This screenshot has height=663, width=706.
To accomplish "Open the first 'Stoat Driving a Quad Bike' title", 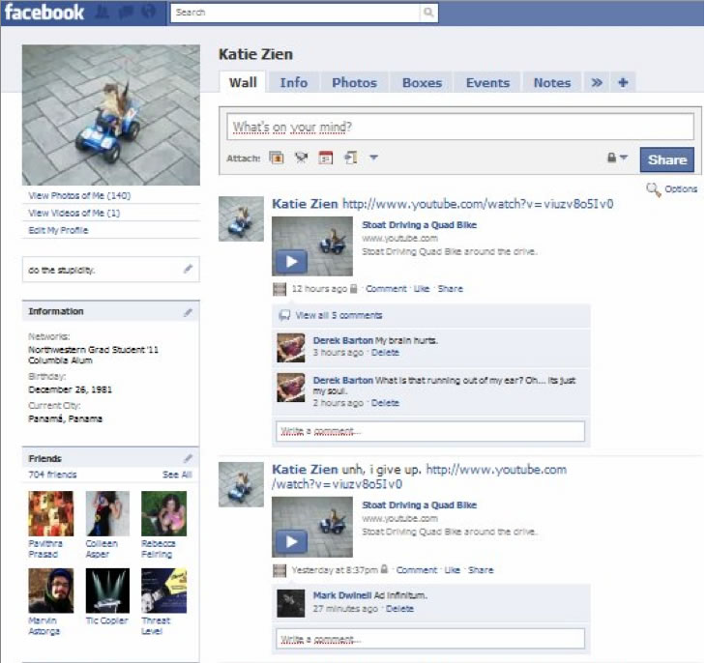I will point(419,225).
